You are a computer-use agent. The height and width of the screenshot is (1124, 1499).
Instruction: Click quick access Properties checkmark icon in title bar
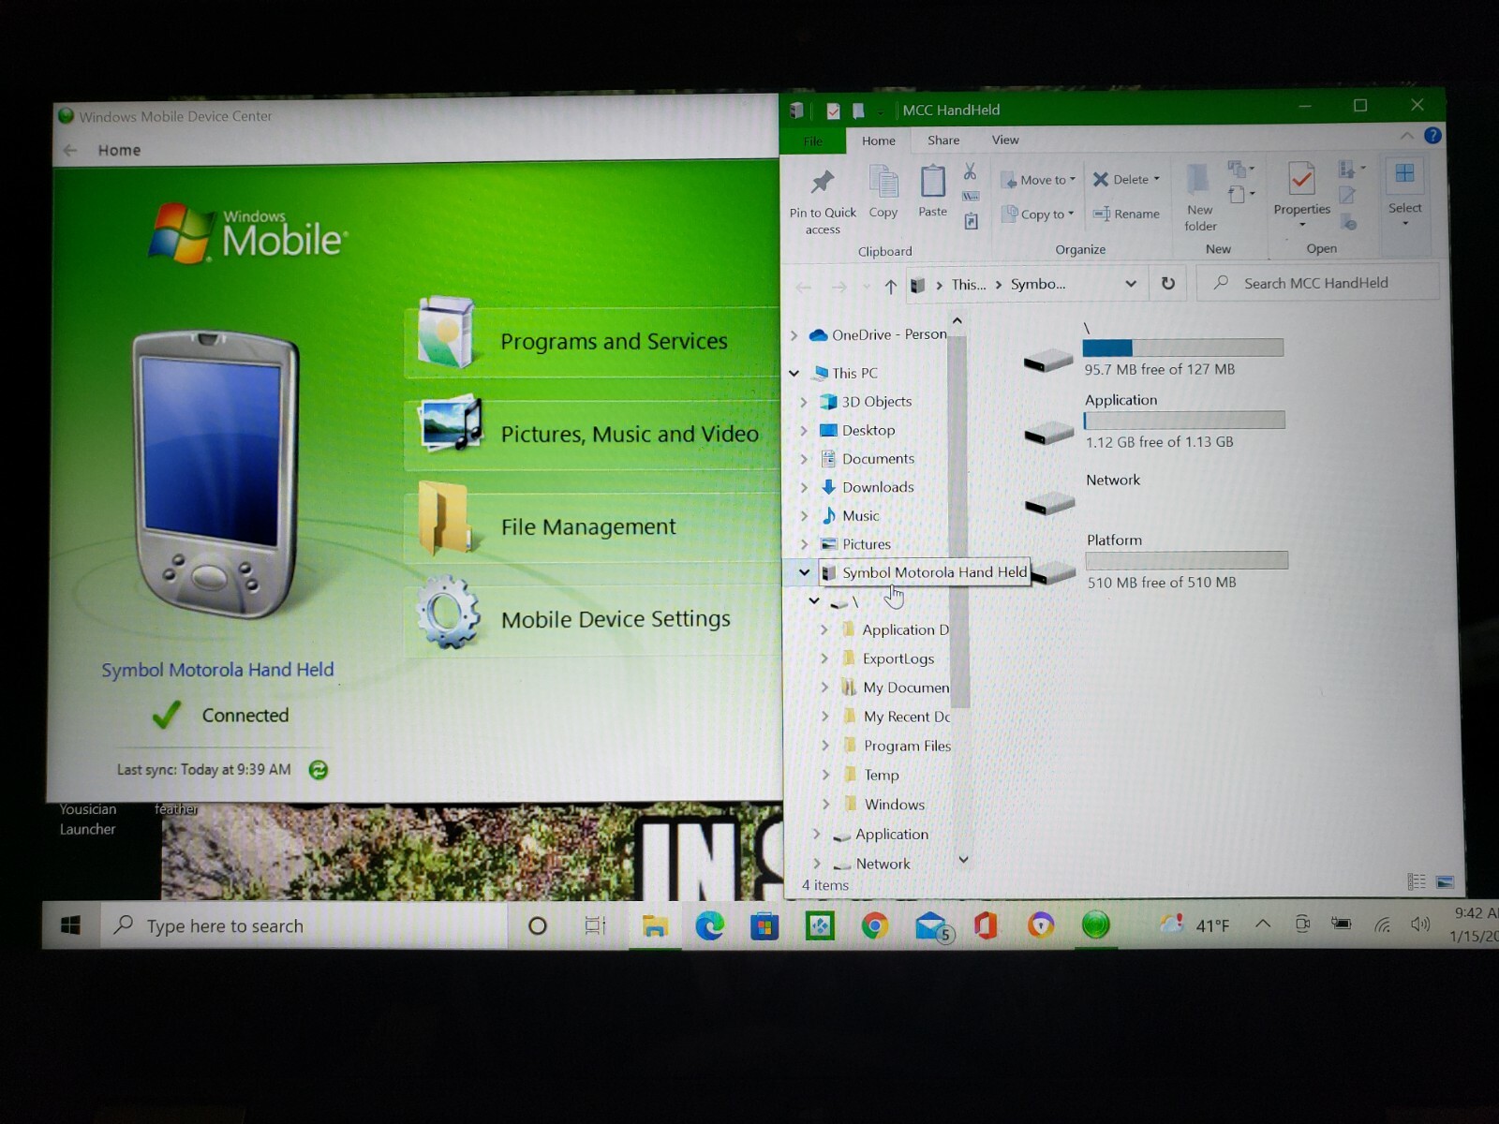click(833, 111)
